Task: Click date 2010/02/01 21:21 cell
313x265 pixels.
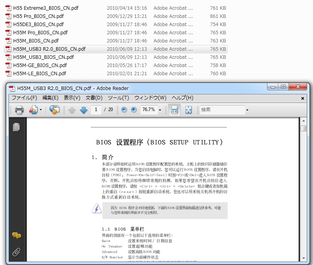Action: point(127,73)
